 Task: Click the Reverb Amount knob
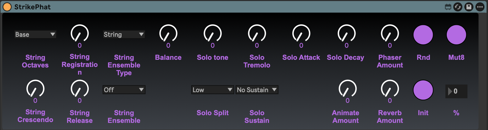coord(390,89)
